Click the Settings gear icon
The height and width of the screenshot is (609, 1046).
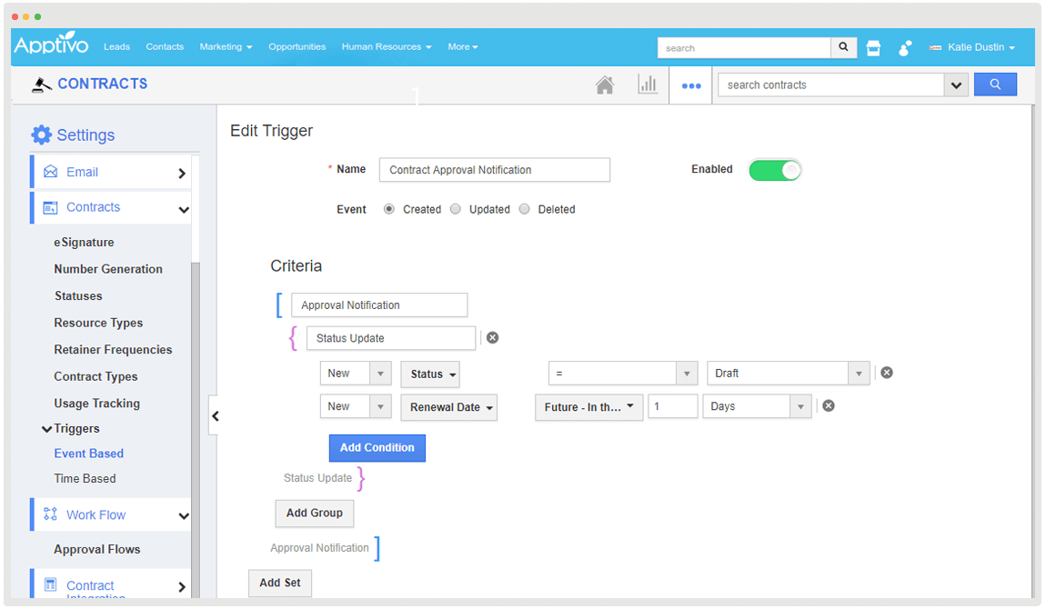click(42, 135)
